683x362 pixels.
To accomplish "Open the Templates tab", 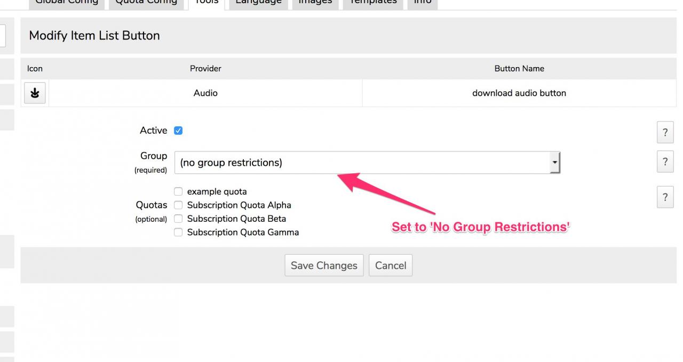I will [373, 3].
